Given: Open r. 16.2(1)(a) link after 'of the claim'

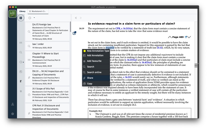Looking at the screenshot, I should pos(131,60).
